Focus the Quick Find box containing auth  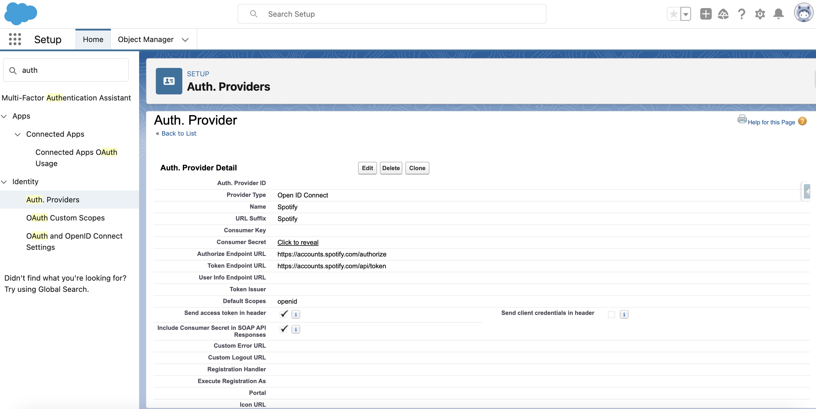pyautogui.click(x=66, y=70)
